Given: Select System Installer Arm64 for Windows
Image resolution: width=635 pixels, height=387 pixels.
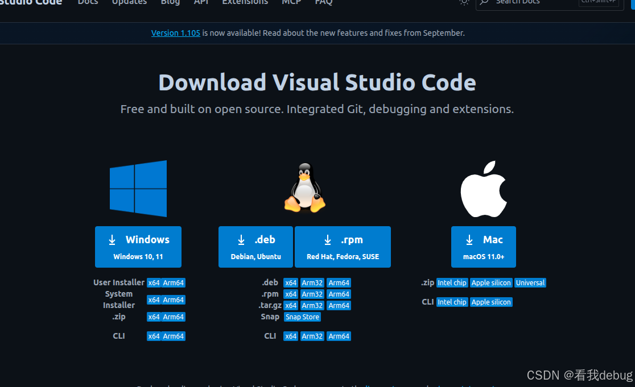Looking at the screenshot, I should 174,299.
